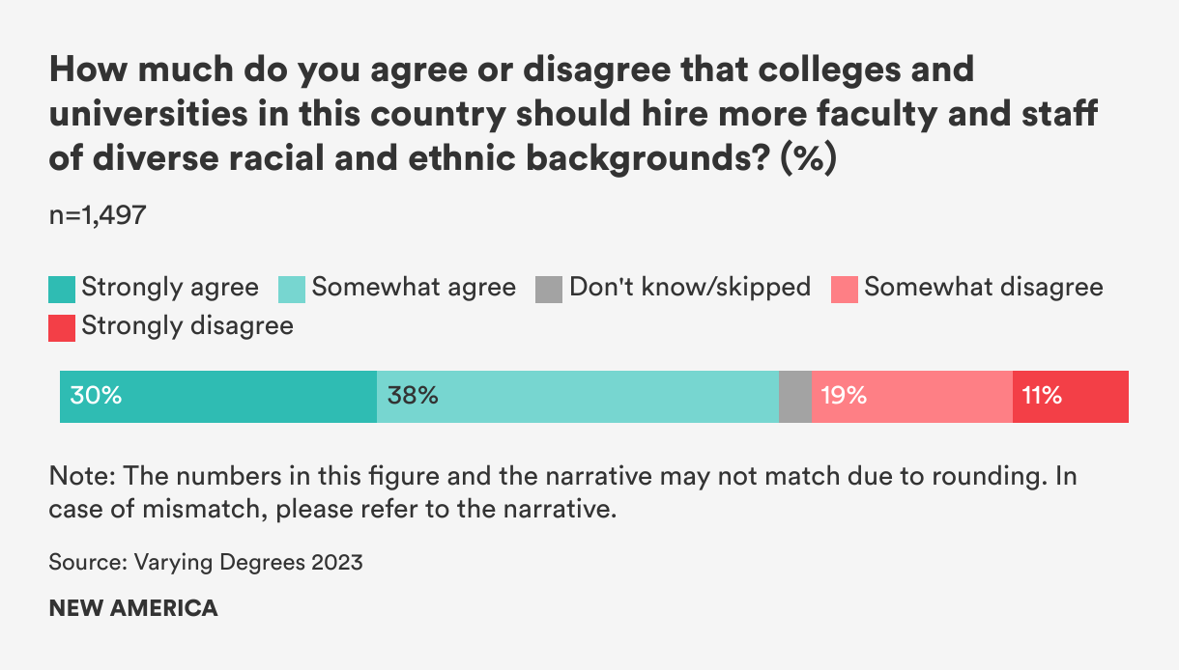Click the Strongly agree legend color swatch
Screen dimensions: 1179x670
pos(62,290)
